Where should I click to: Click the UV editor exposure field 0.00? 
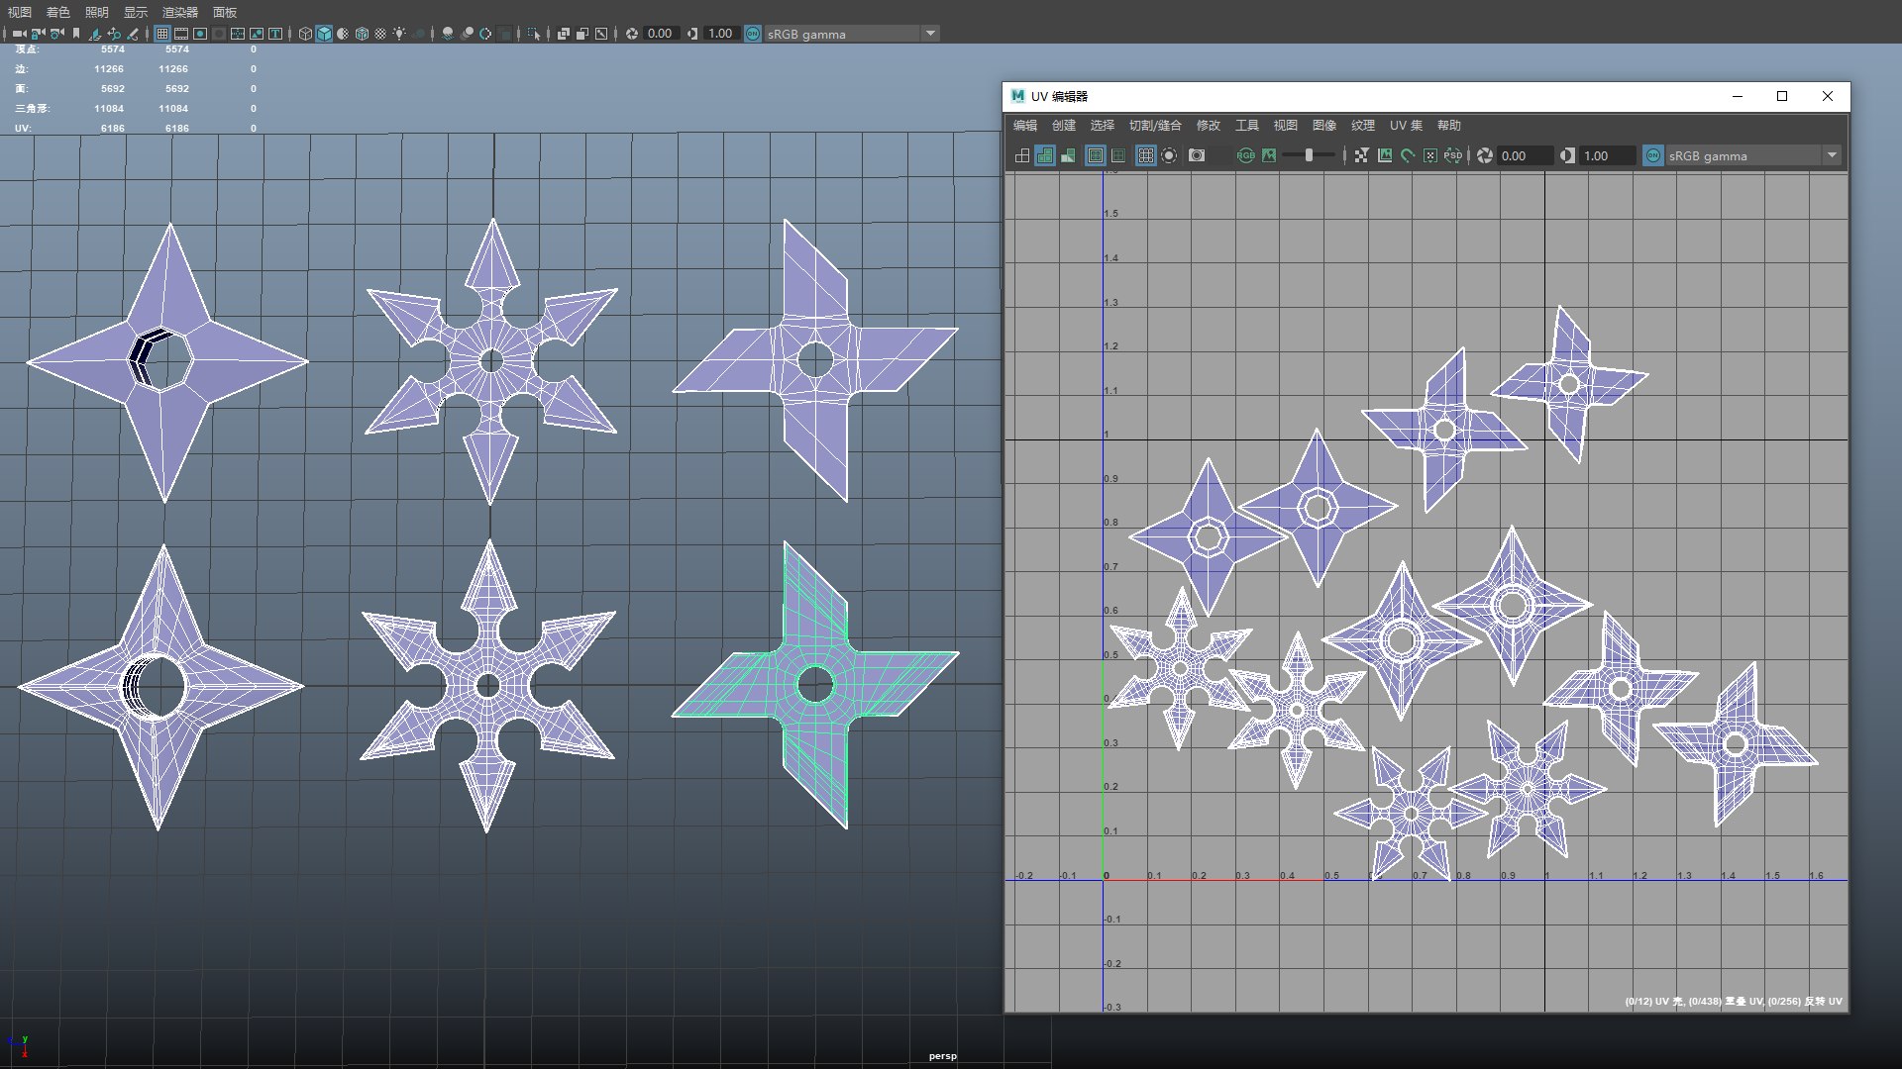(1524, 155)
